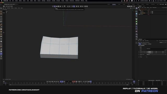Toggle autokeying button in timeline
This screenshot has width=167, height=94.
click(x=75, y=82)
